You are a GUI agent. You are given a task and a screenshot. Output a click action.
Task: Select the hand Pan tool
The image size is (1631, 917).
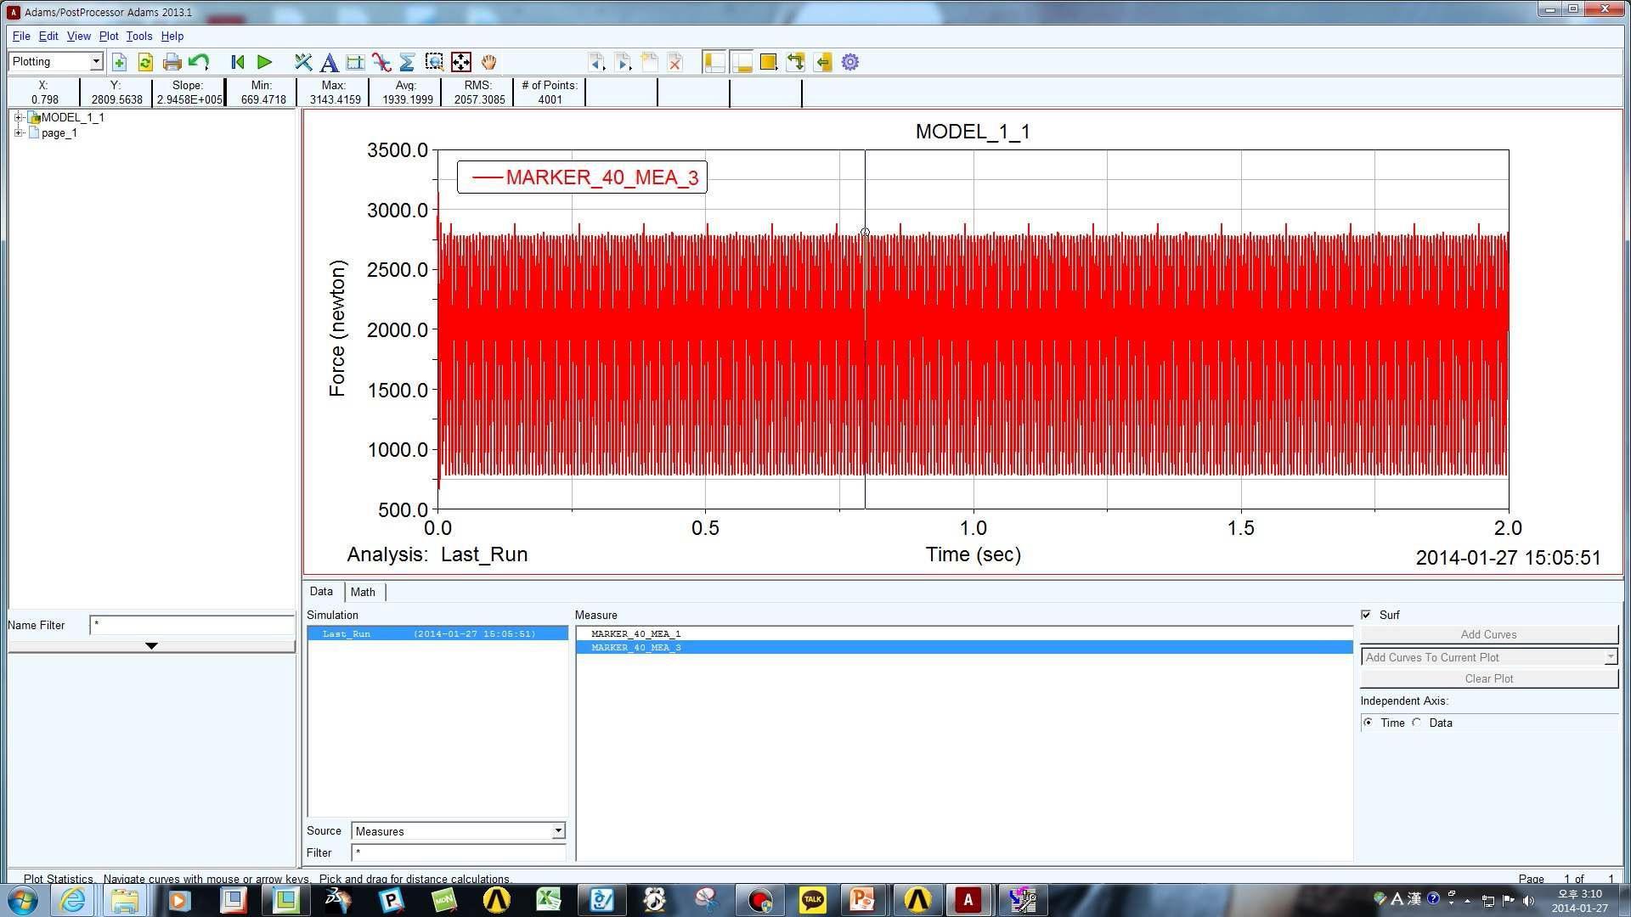pos(488,62)
